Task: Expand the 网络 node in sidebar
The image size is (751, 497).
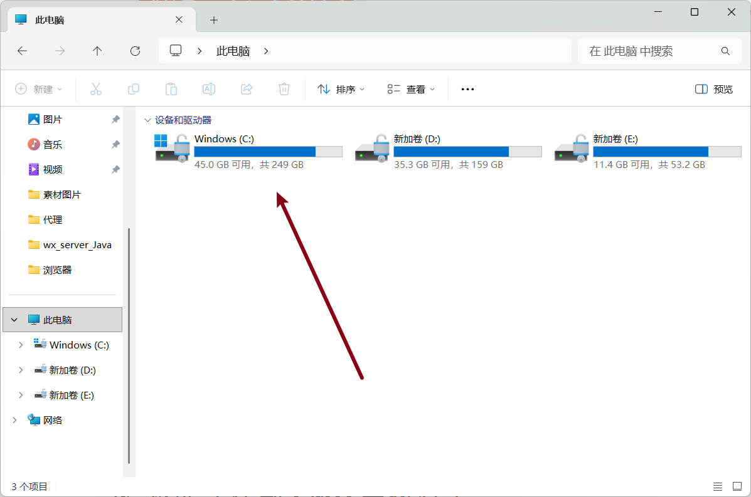Action: point(14,420)
